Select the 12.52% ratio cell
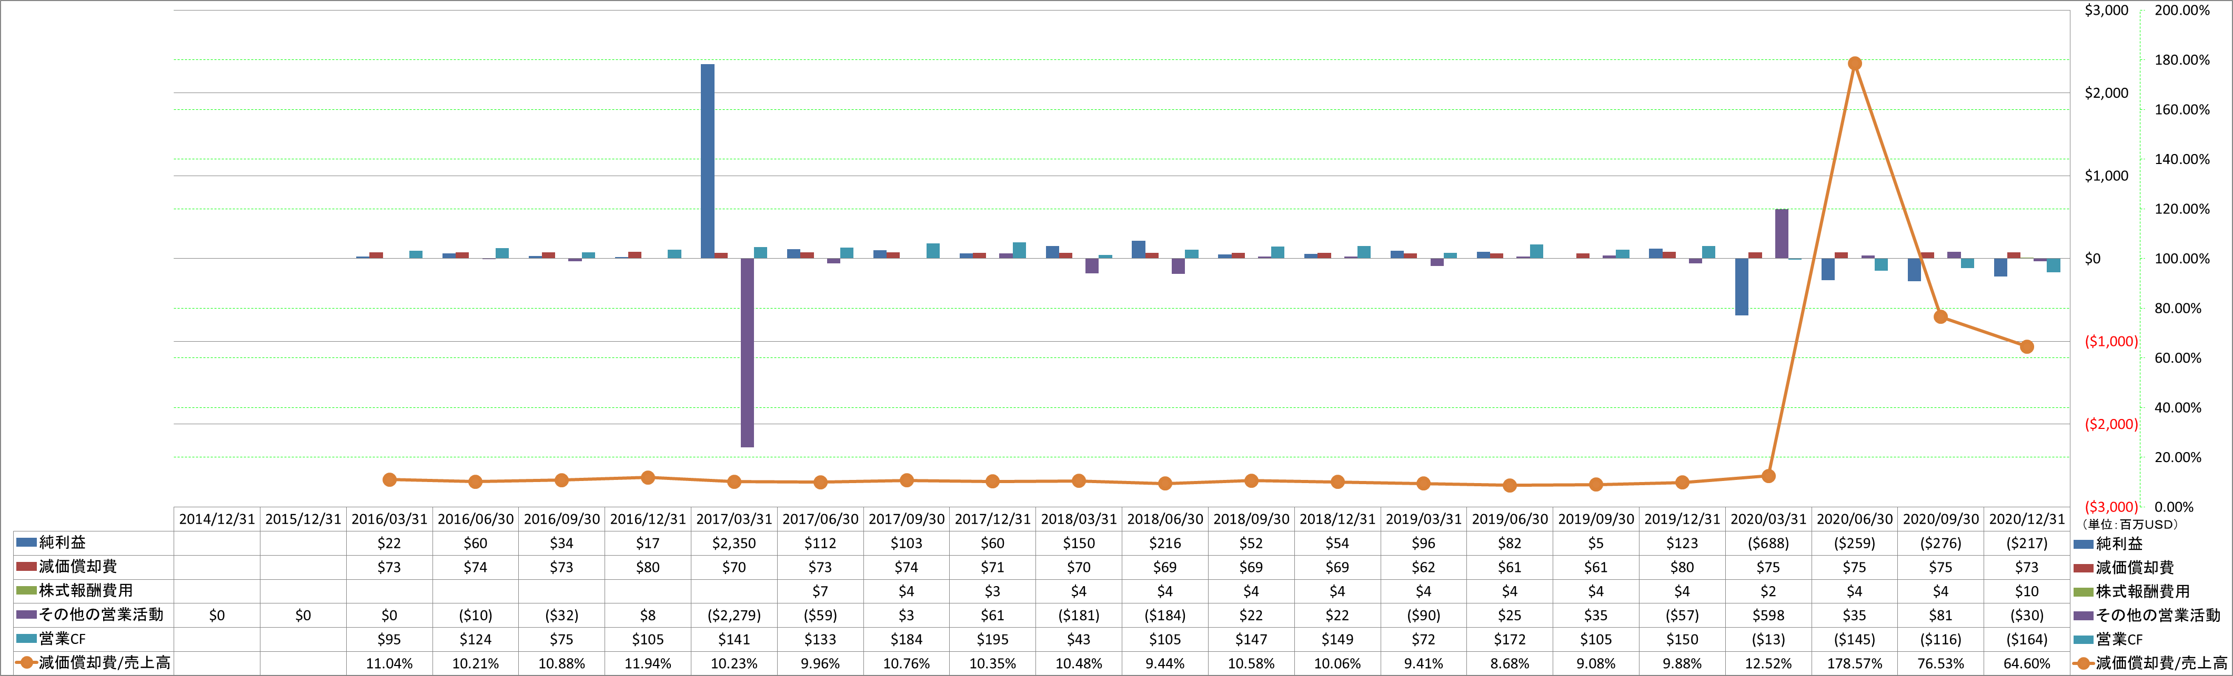This screenshot has height=676, width=2233. tap(1768, 664)
